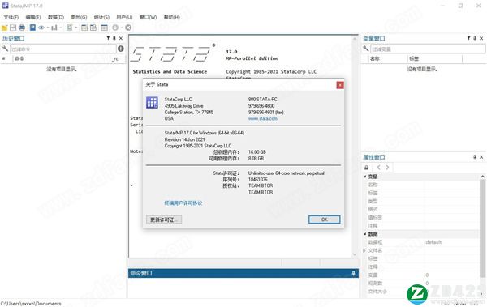Click the serial number 18461036 text
The height and width of the screenshot is (307, 487).
point(258,179)
